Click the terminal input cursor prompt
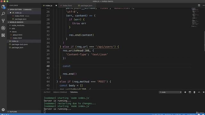This screenshot has height=115, width=205. pos(45,111)
